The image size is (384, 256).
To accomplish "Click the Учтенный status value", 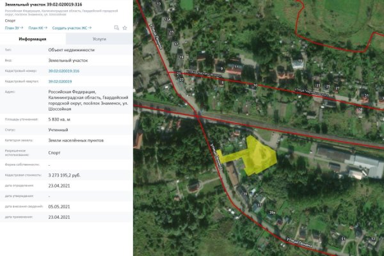I will 58,129.
